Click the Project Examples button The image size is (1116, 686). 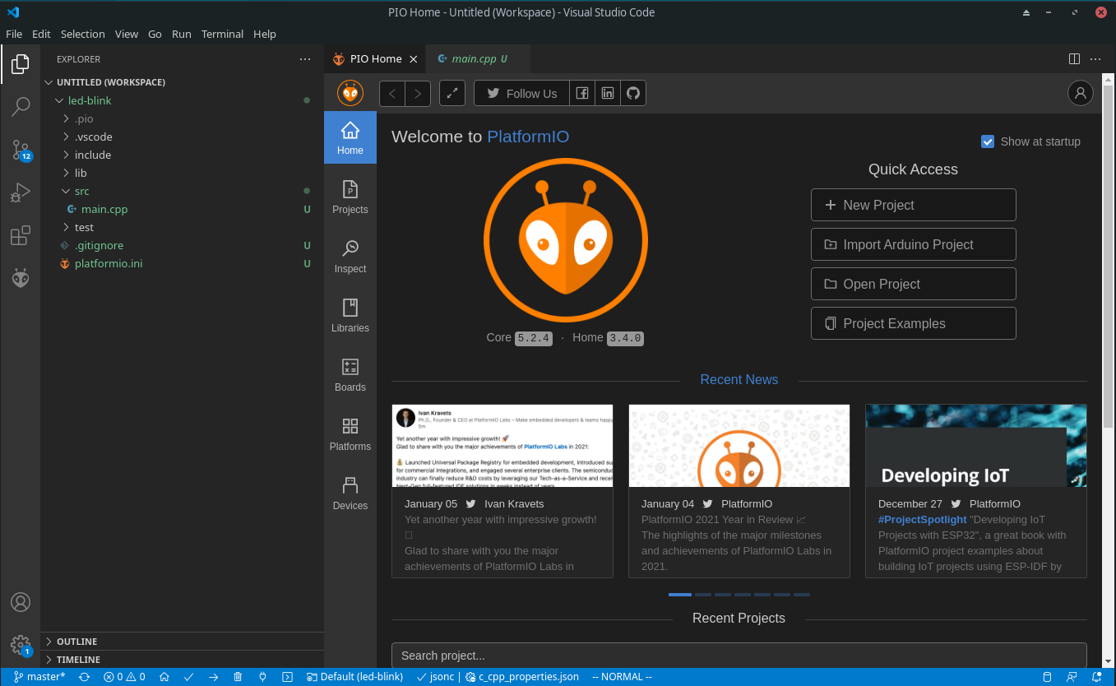[x=914, y=323]
